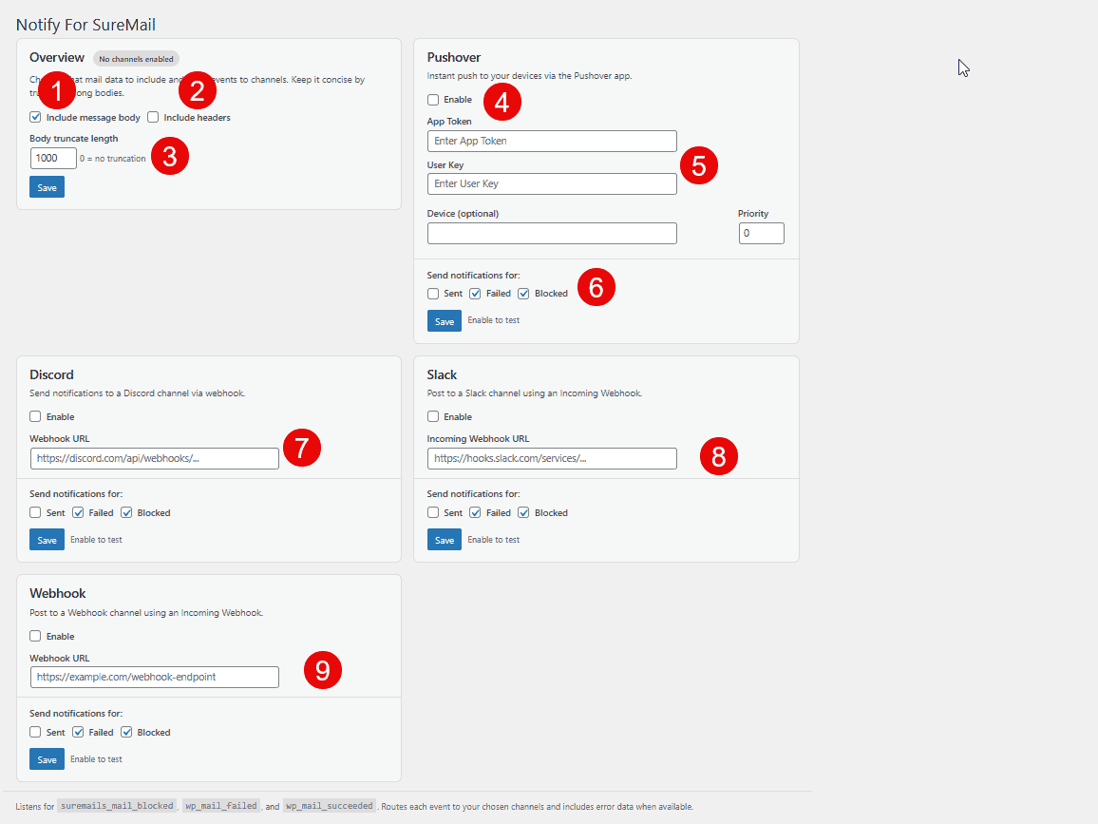1098x824 pixels.
Task: Click the Device (optional) field
Action: [x=552, y=234]
